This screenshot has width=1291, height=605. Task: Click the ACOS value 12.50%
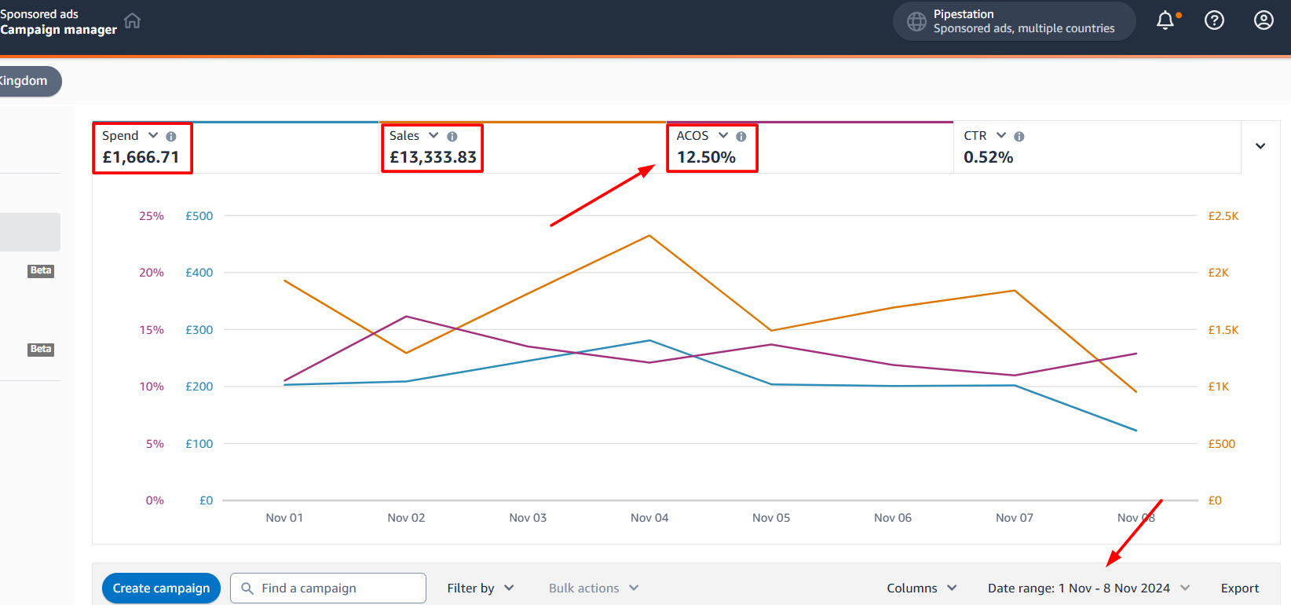706,157
